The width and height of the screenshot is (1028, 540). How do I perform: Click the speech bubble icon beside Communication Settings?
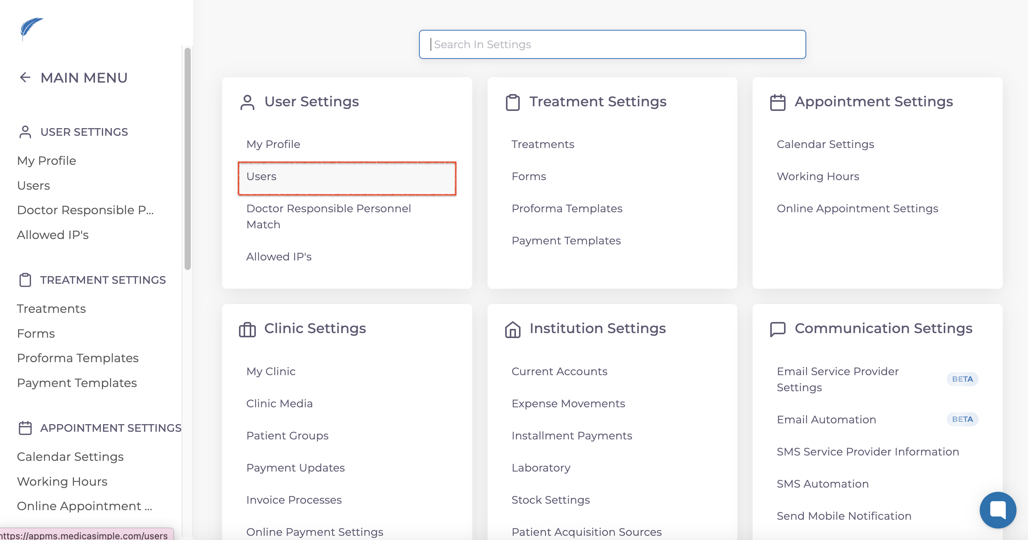(778, 329)
